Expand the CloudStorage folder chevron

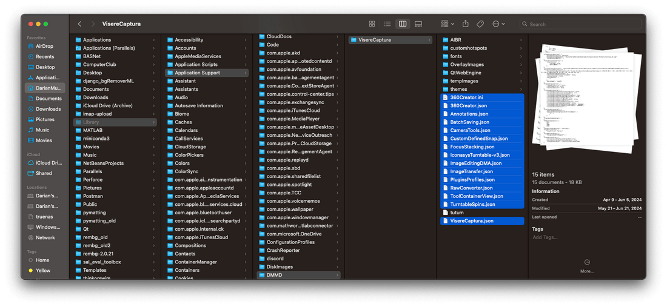(x=246, y=147)
